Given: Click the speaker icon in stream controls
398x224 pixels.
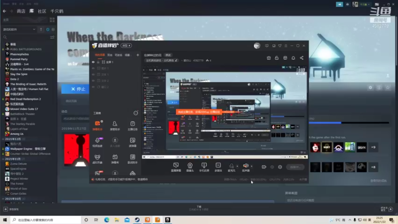Looking at the screenshot, I should [245, 166].
